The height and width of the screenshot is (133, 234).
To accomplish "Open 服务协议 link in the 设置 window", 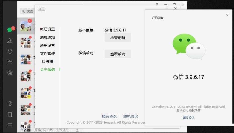I will click(x=109, y=116).
